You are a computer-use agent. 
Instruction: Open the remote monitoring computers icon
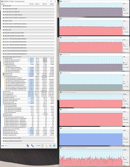coord(28,146)
